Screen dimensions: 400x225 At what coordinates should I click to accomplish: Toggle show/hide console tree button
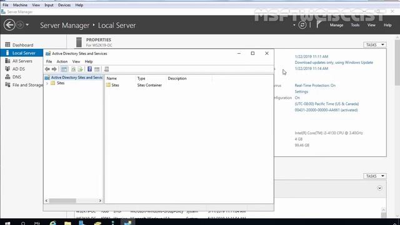pos(64,69)
